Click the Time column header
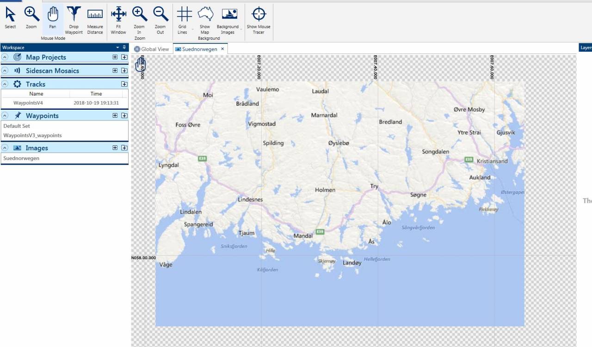Viewport: 592px width, 347px height. [x=96, y=94]
